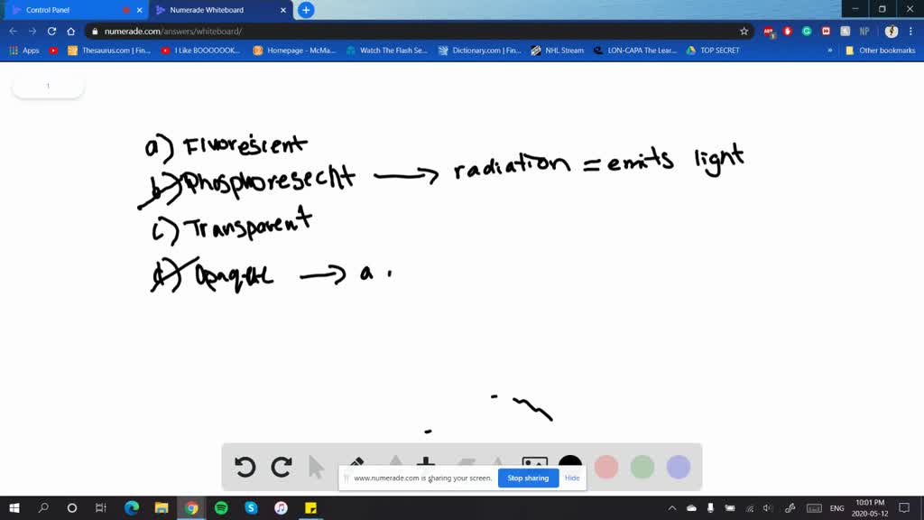
Task: Reload the current page
Action: point(51,32)
